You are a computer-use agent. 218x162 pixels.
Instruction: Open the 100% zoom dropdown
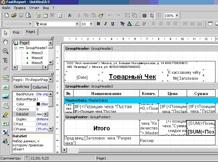pos(177,15)
